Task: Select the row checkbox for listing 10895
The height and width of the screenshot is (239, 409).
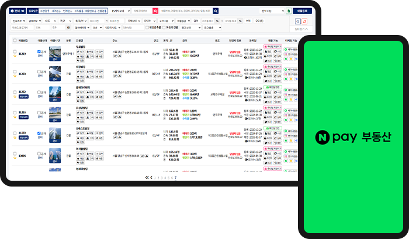Action: [x=15, y=154]
